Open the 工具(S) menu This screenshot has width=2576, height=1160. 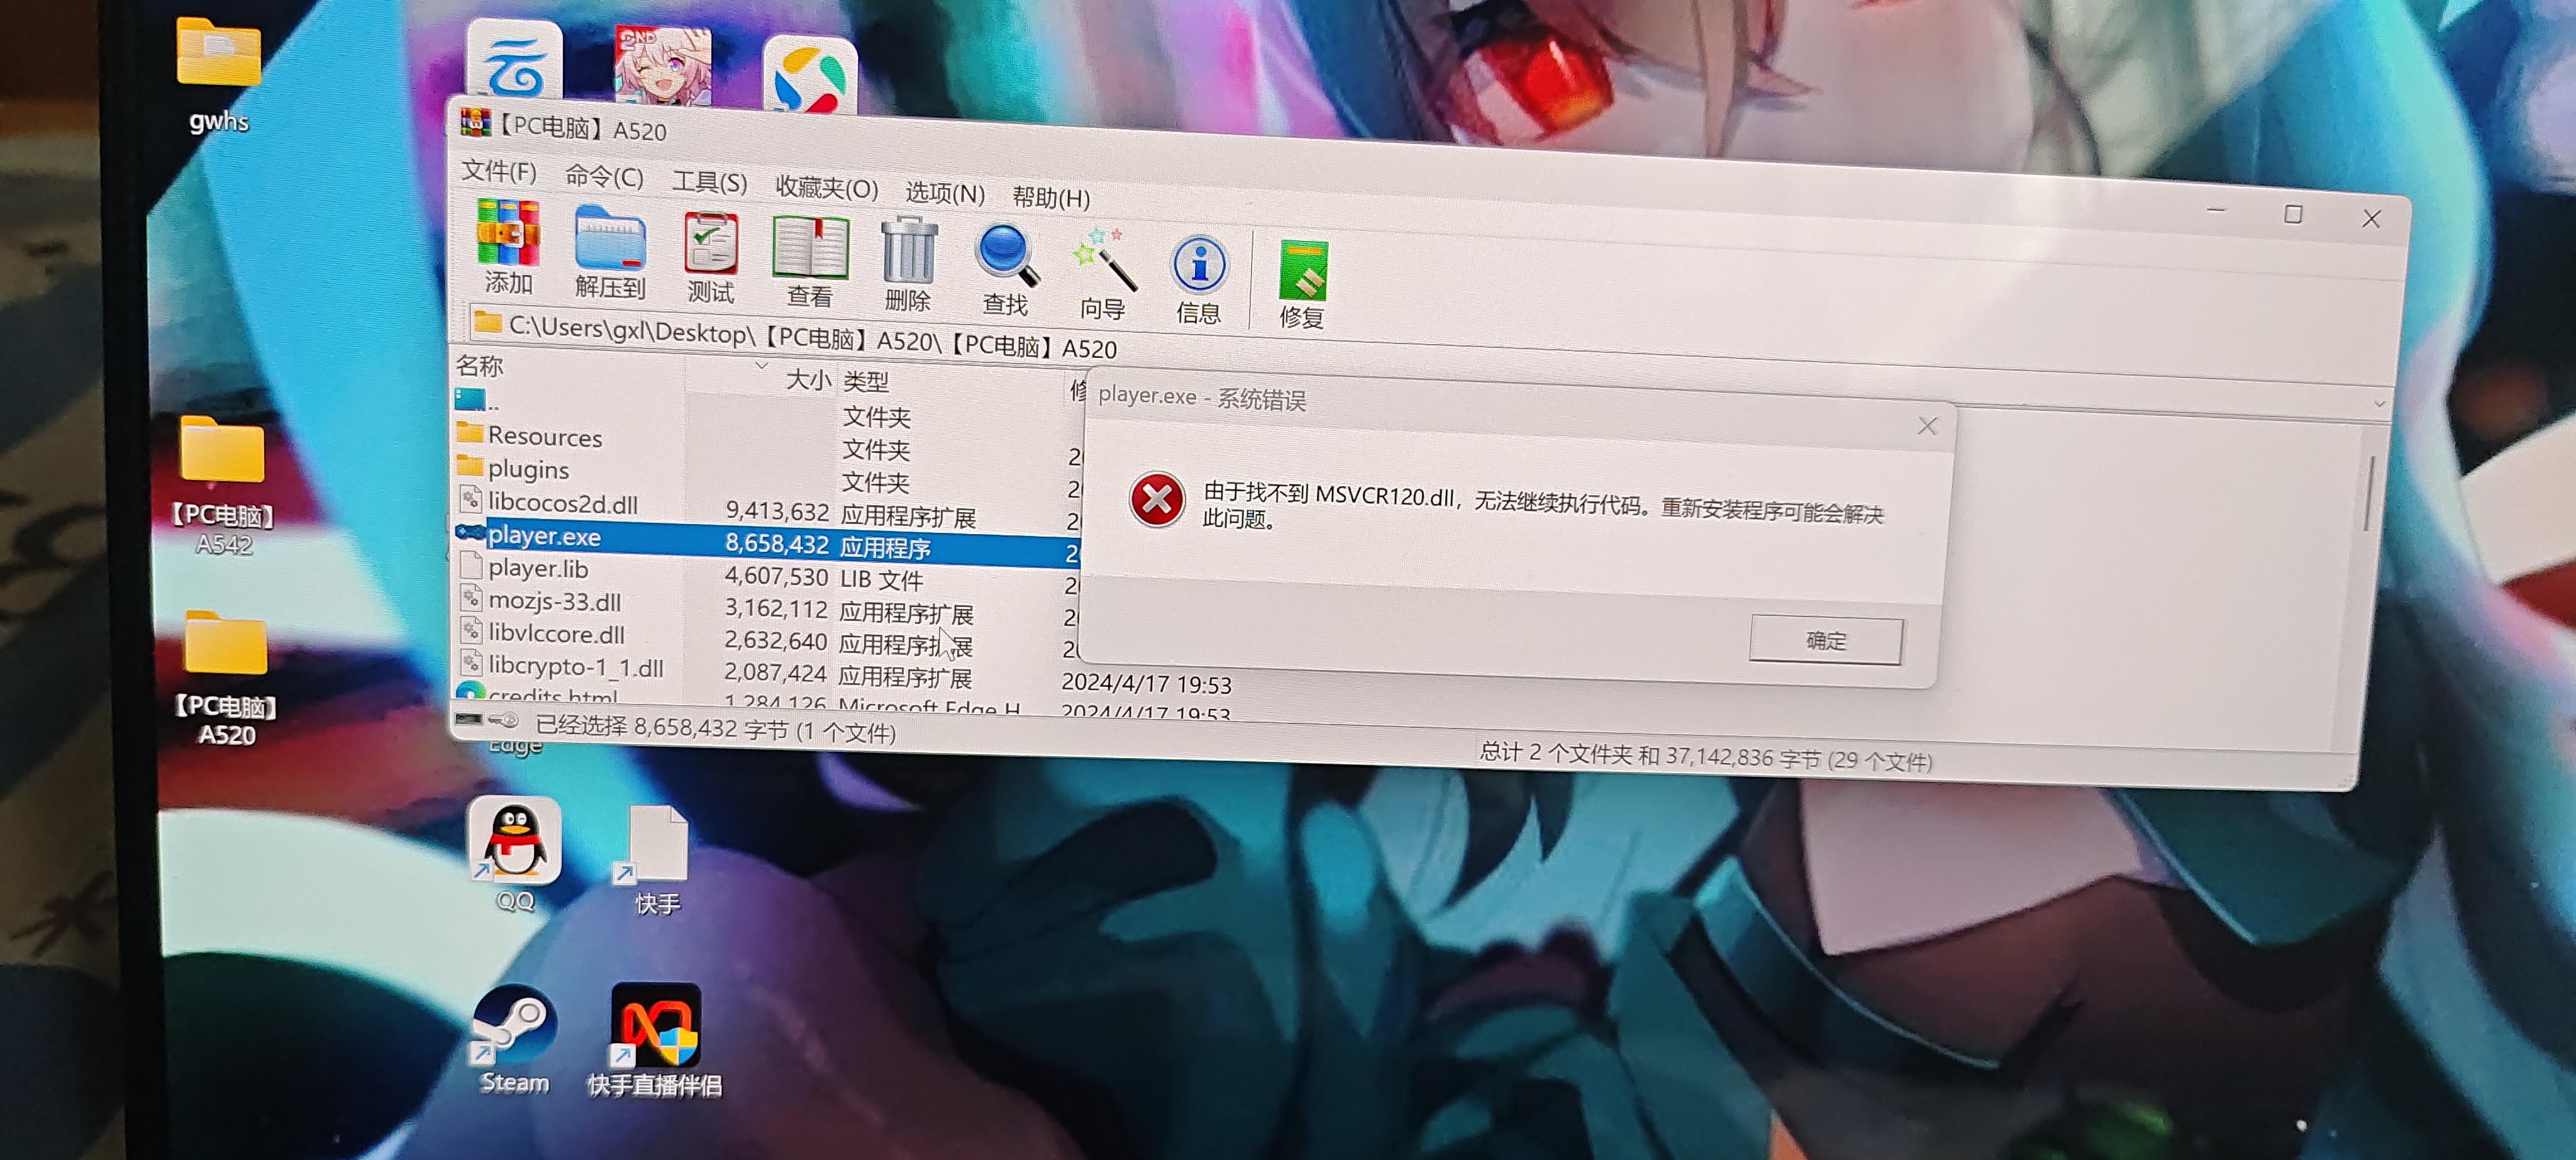pos(709,182)
